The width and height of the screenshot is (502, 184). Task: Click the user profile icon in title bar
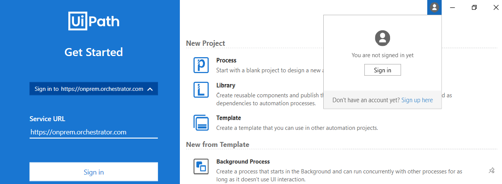click(434, 7)
